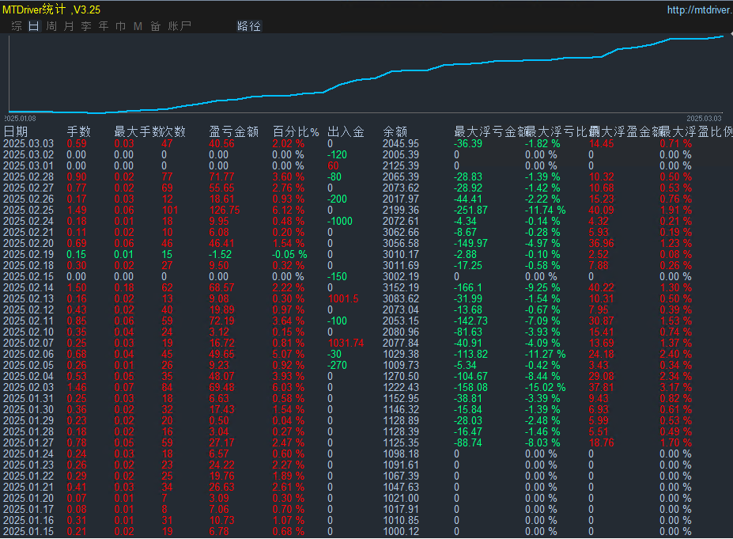Click the 2025.01.08 chart start date label

coord(20,119)
